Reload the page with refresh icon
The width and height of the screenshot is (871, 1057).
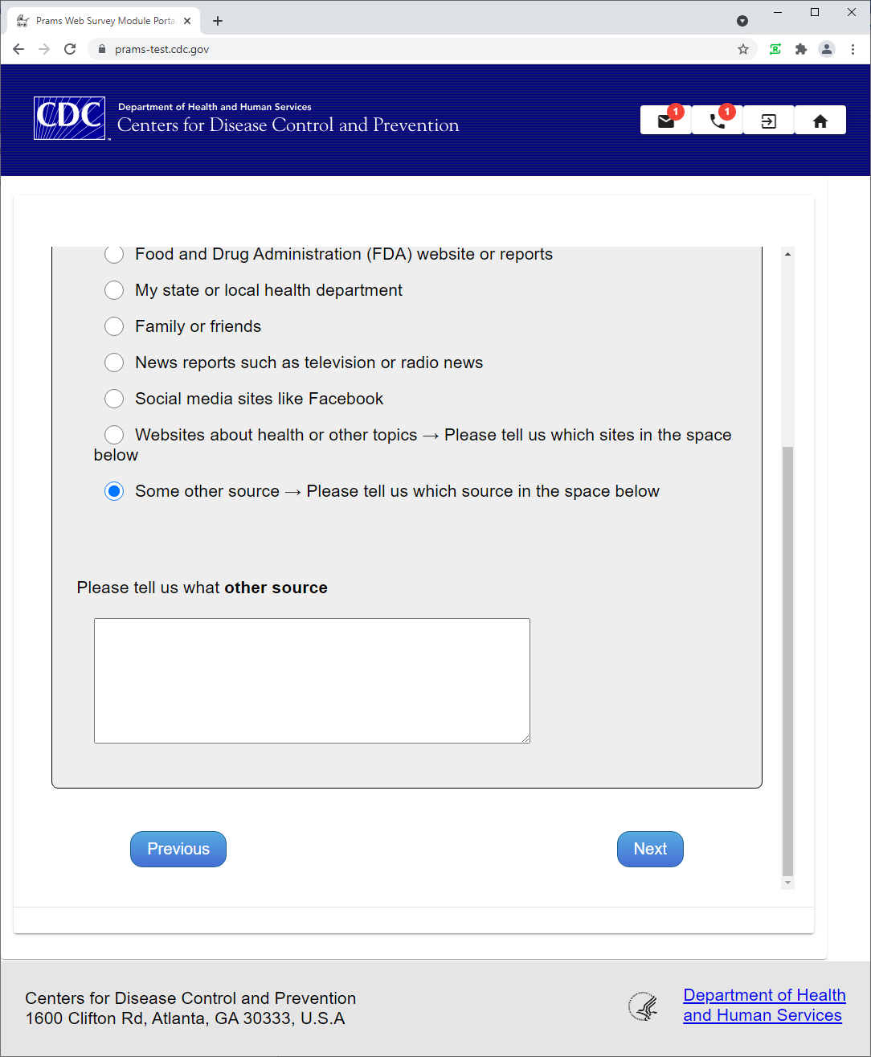click(70, 49)
